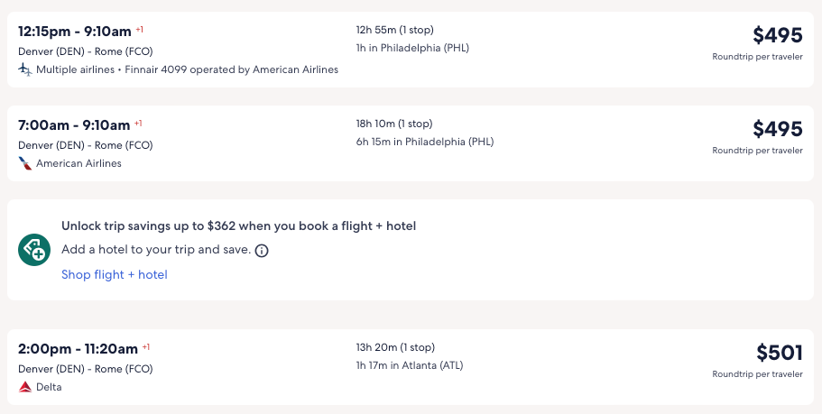Click the 13h 20m (1 stop) duration
The width and height of the screenshot is (822, 414).
(x=395, y=347)
